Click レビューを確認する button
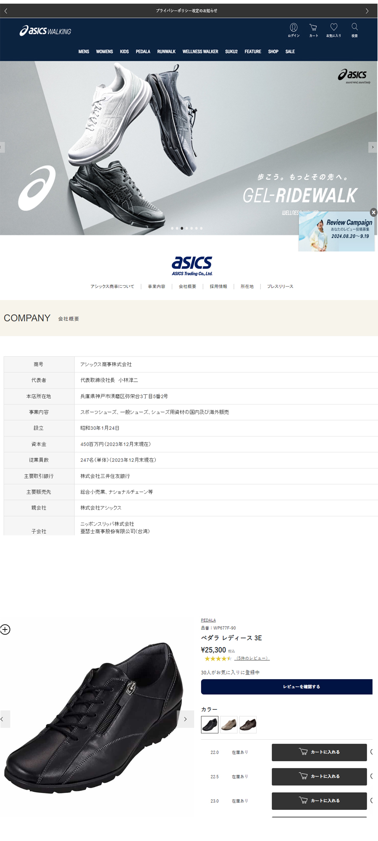 [x=287, y=687]
